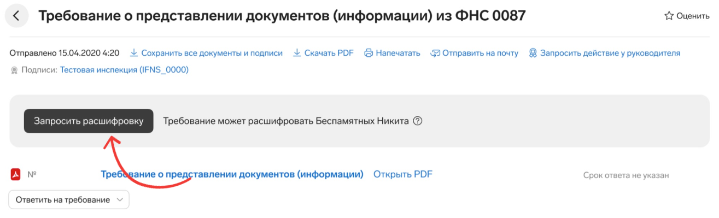Click the mail icon before Отправить на почту
Image resolution: width=719 pixels, height=218 pixels.
(435, 53)
